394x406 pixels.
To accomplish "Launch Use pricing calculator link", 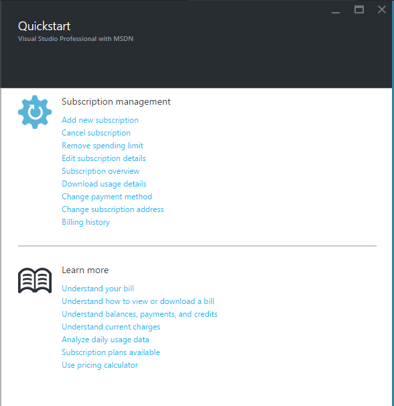I will click(x=100, y=365).
